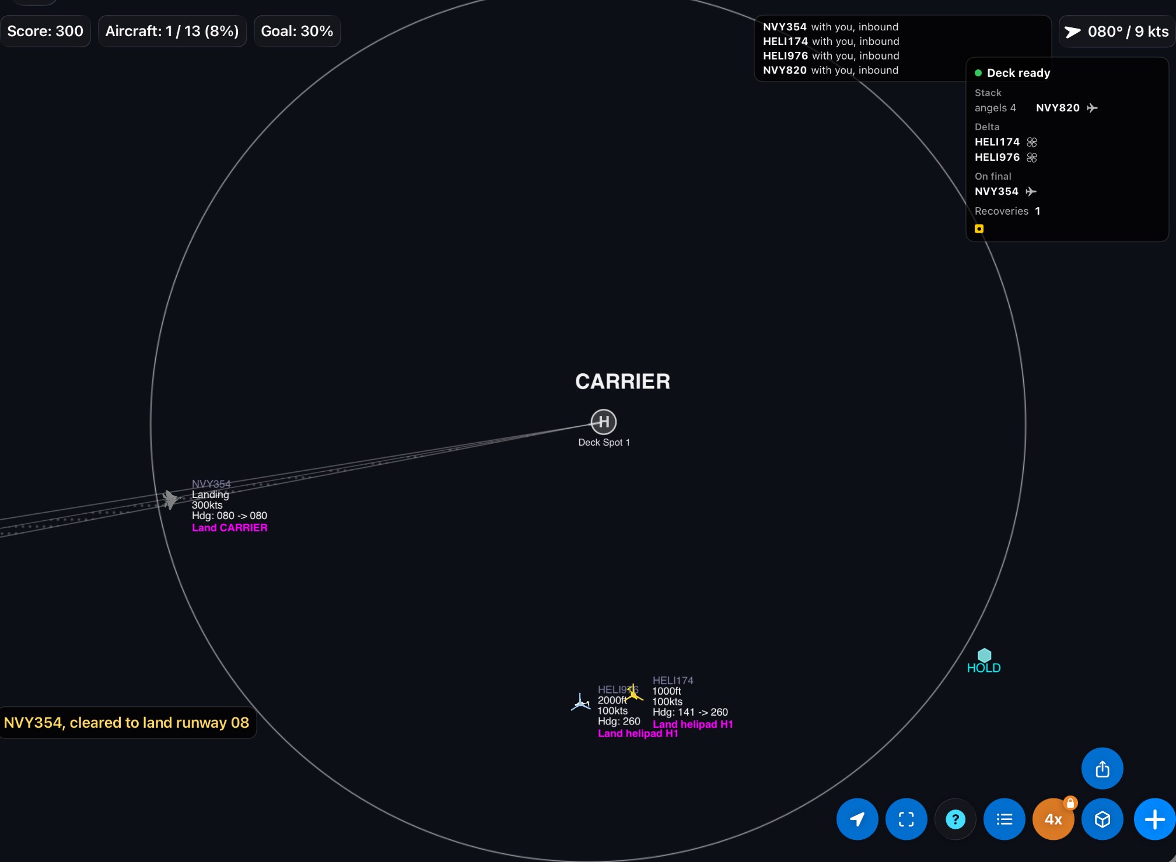Viewport: 1176px width, 862px height.
Task: Click the 'HELI976 with you, inbound' message
Action: point(831,56)
